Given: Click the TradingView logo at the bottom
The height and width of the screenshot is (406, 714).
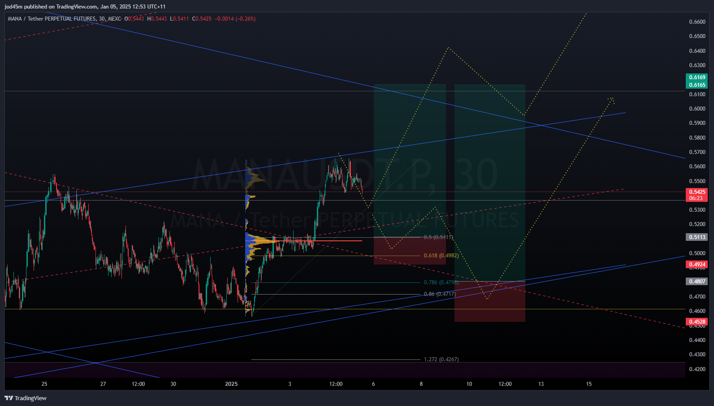Looking at the screenshot, I should pyautogui.click(x=26, y=398).
